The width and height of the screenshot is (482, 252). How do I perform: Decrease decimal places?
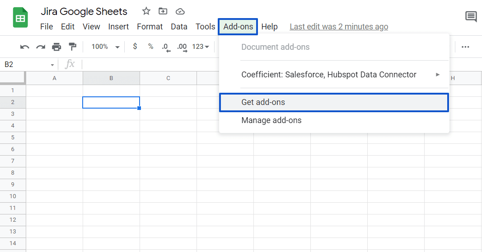(x=166, y=48)
